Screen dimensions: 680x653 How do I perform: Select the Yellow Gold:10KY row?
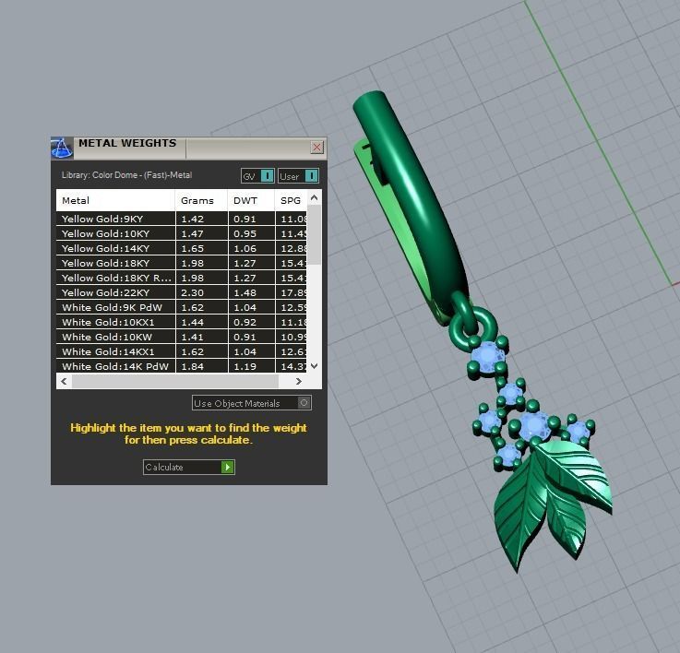pyautogui.click(x=181, y=233)
